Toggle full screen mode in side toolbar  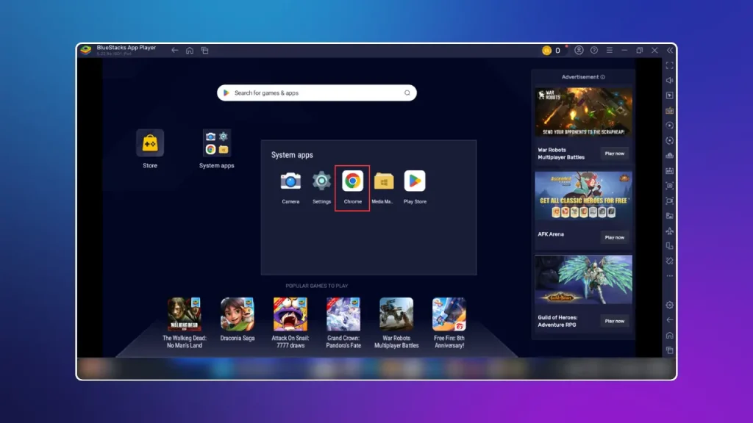(x=669, y=65)
